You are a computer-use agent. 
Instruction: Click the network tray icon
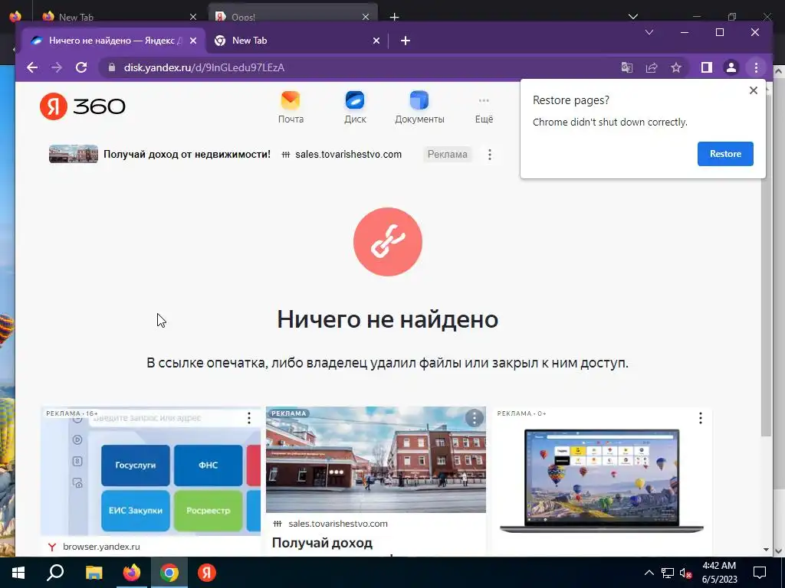[668, 573]
